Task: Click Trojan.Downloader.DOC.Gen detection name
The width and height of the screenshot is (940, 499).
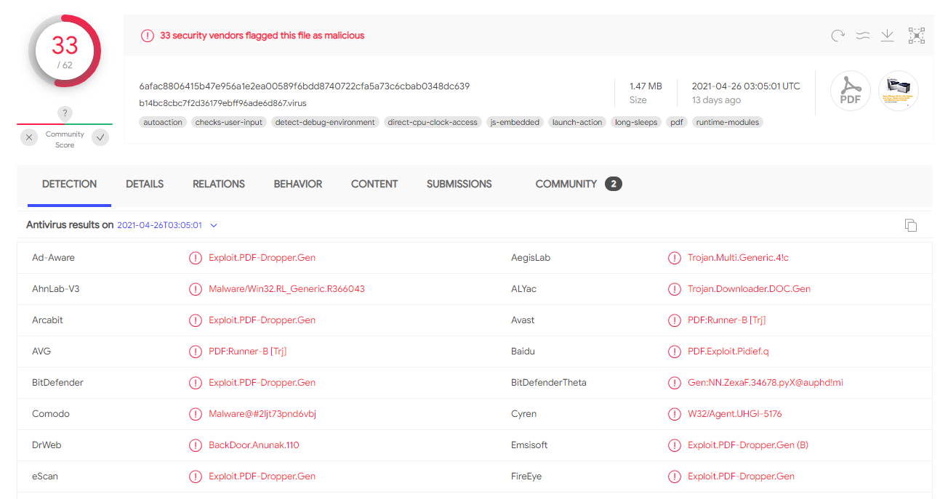Action: click(x=749, y=289)
